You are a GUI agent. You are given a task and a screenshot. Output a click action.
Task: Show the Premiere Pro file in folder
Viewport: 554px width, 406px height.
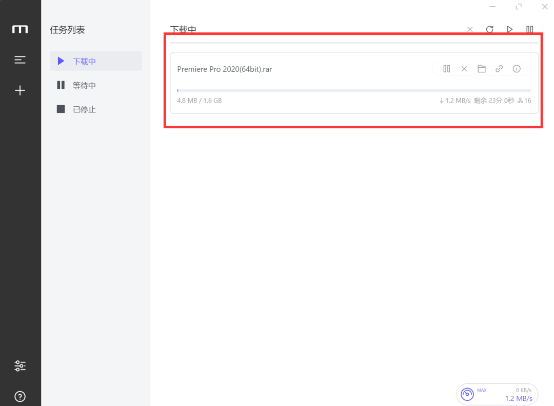click(482, 69)
